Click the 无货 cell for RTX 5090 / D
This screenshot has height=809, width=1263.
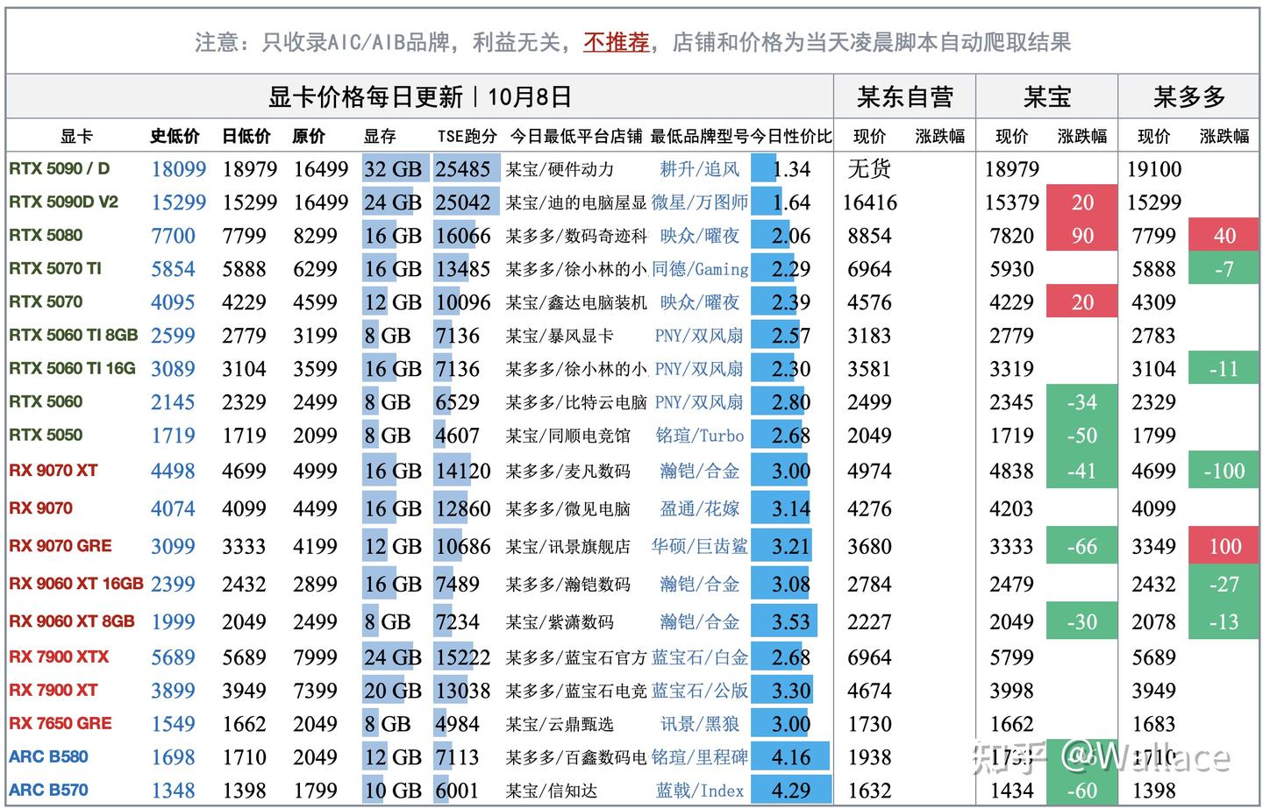869,168
